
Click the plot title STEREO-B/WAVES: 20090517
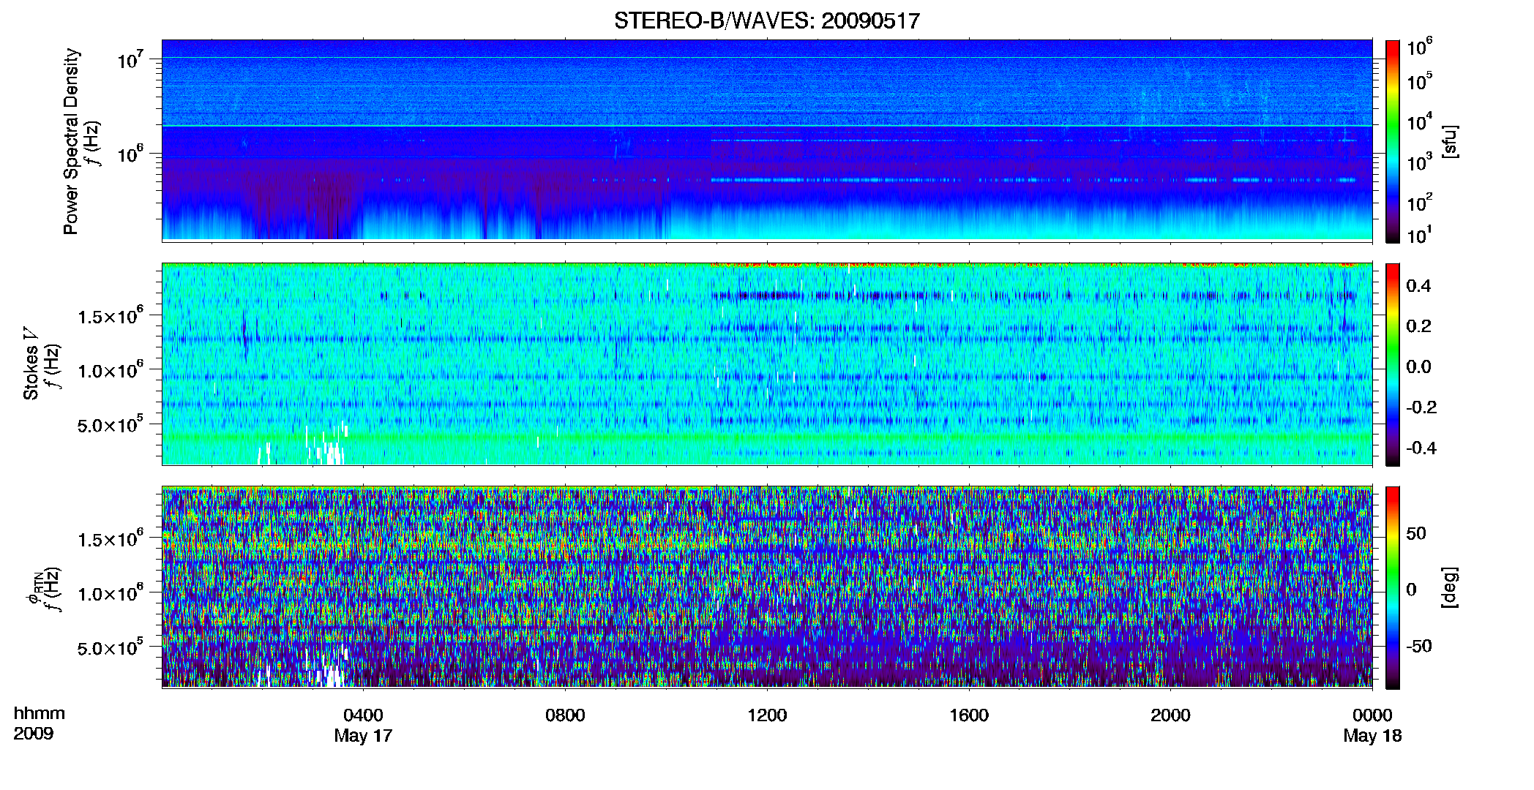(766, 21)
